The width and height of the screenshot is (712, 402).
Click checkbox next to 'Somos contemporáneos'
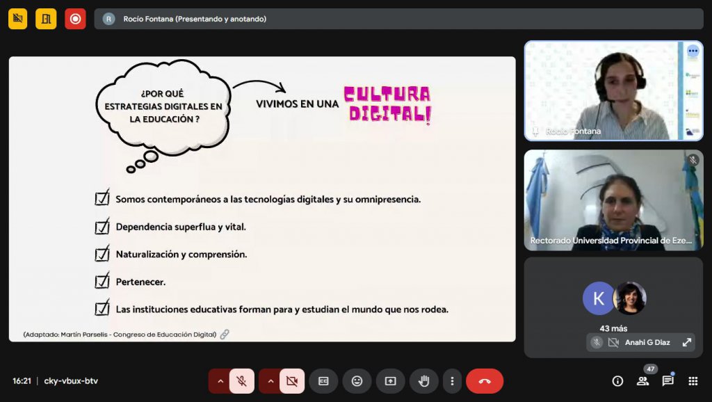[102, 198]
